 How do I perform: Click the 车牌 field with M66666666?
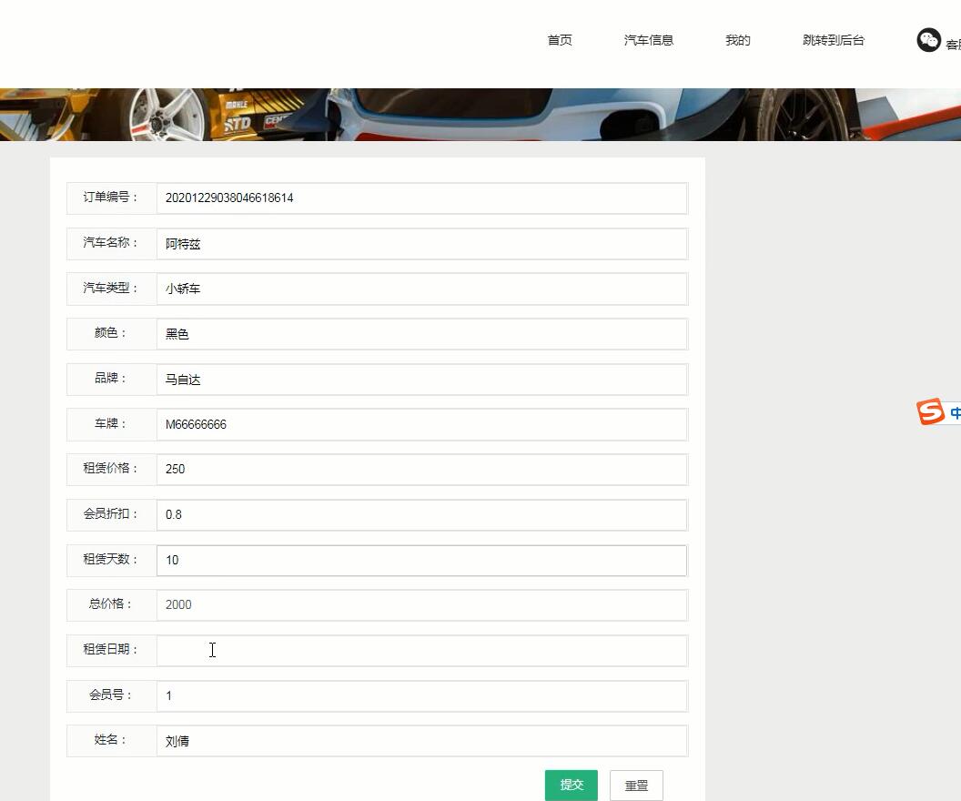[x=421, y=425]
